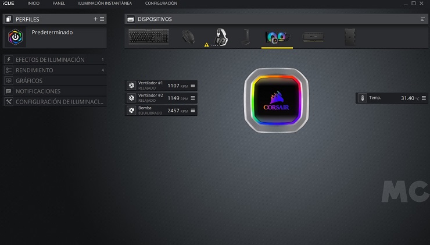The height and width of the screenshot is (245, 430).
Task: Collapse the Dispositivos panel list
Action: [x=422, y=19]
